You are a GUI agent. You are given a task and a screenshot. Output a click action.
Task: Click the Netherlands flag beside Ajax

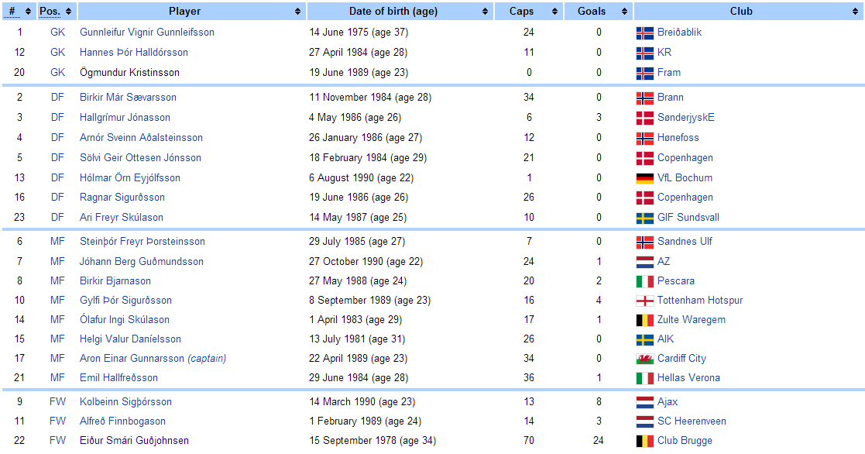[644, 403]
